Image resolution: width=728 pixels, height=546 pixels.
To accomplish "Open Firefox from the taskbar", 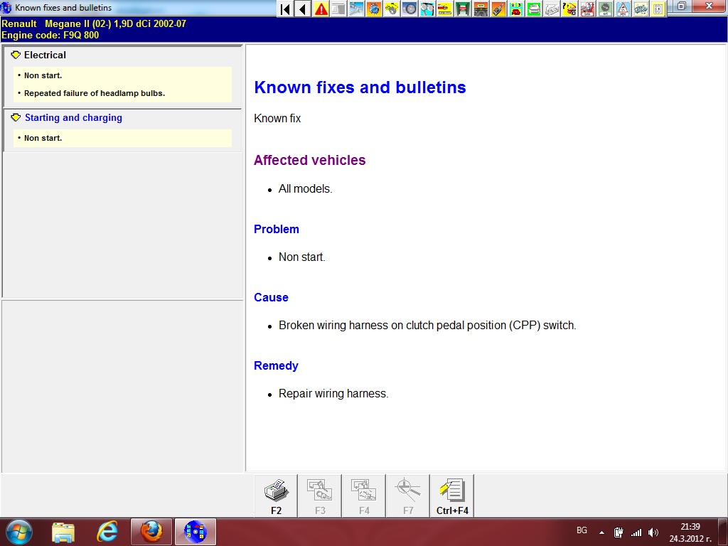I will tap(151, 531).
